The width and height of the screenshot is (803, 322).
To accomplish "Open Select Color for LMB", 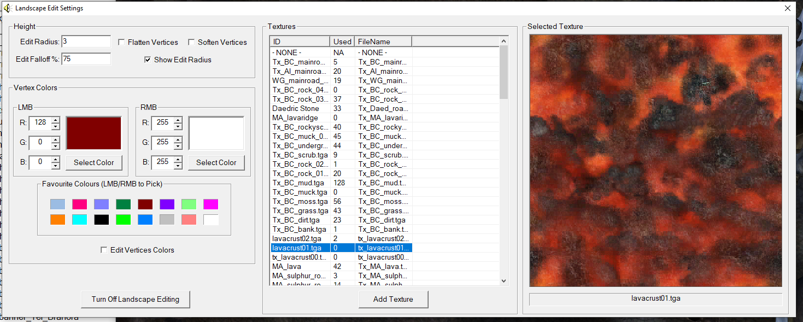I will pos(94,162).
